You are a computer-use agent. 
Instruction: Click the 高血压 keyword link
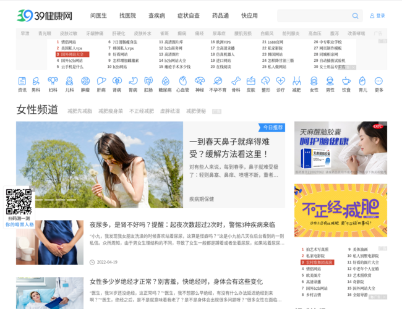tap(315, 33)
